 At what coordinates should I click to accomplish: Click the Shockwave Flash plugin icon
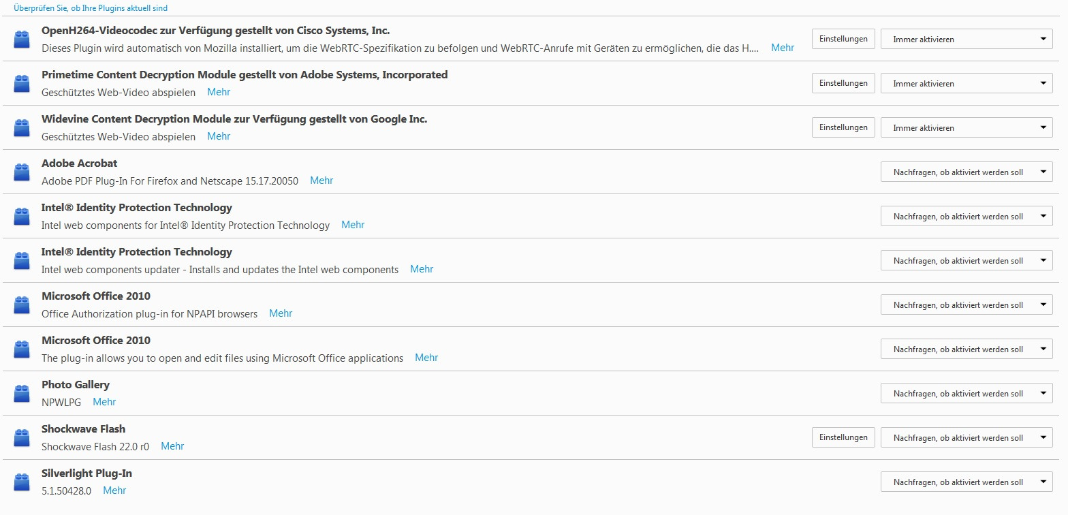(x=22, y=438)
